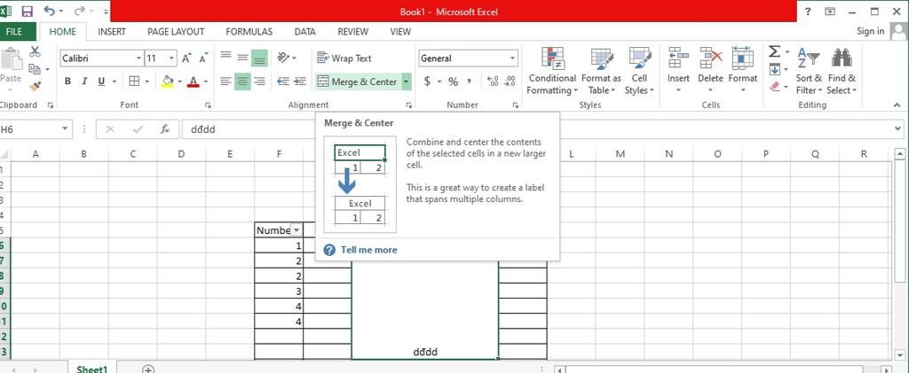Image resolution: width=909 pixels, height=373 pixels.
Task: Click the Fill down arrow icon
Action: [x=774, y=69]
